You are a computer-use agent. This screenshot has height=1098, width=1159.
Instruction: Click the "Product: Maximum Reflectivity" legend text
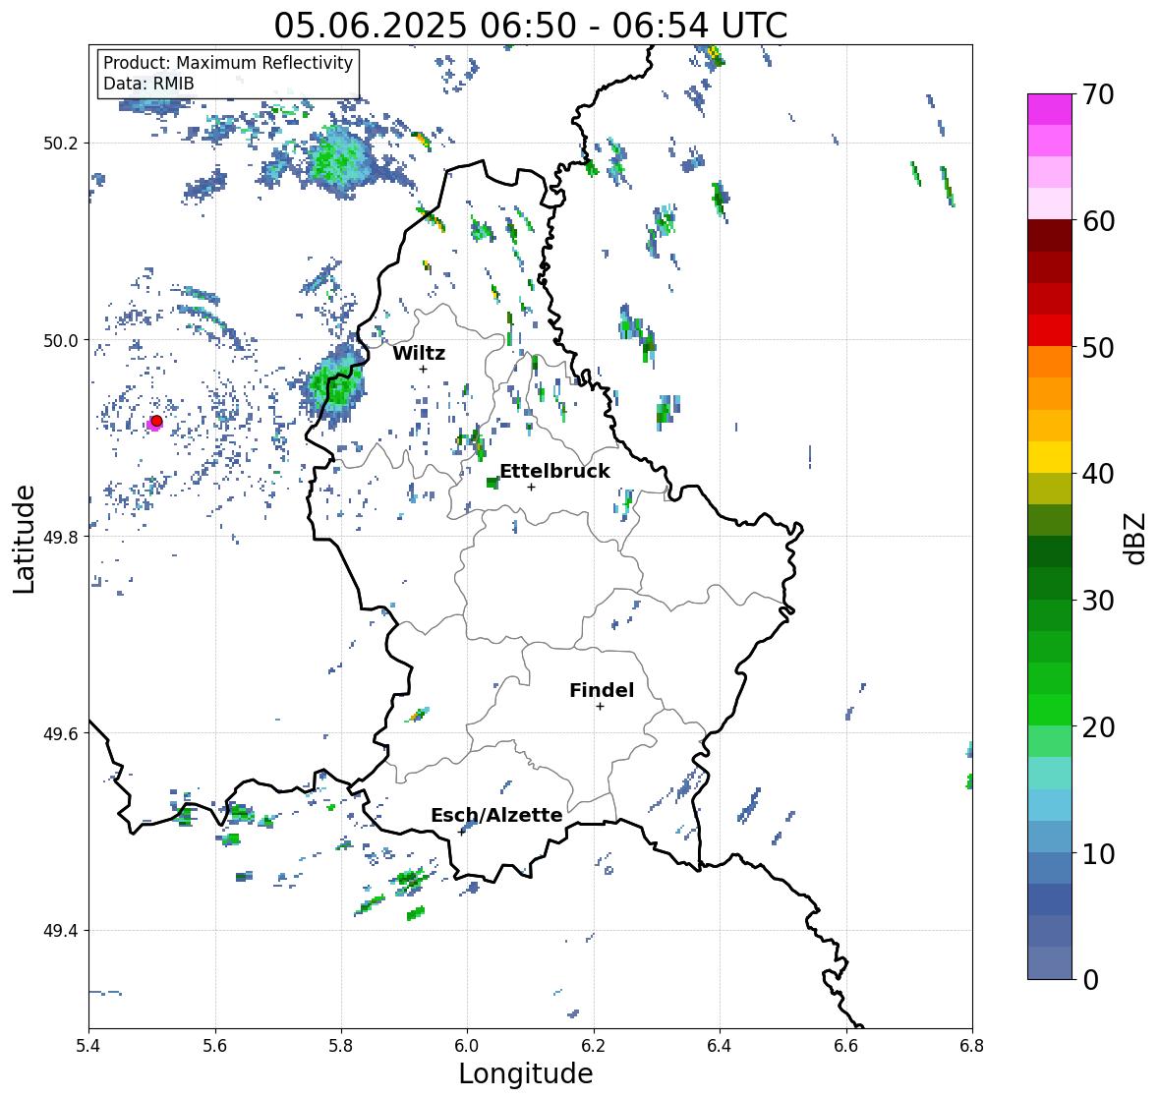coord(228,63)
